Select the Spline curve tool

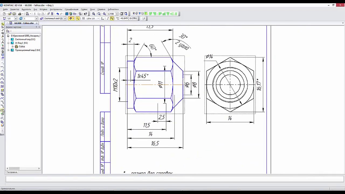[2, 98]
